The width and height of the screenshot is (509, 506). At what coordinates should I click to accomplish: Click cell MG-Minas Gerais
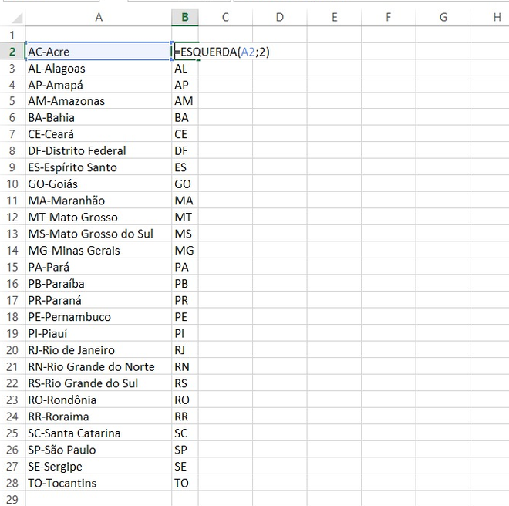(x=99, y=251)
